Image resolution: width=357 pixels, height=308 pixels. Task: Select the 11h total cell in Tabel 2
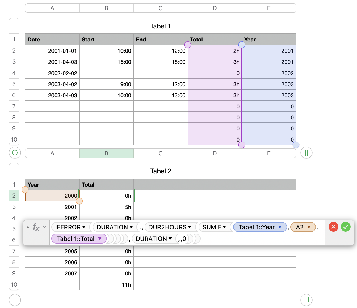pos(106,284)
